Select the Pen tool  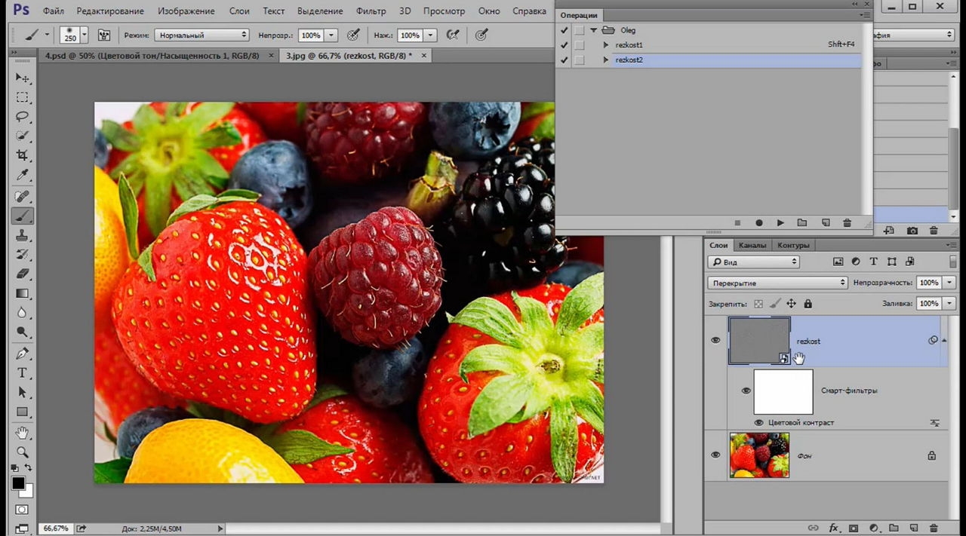(23, 354)
